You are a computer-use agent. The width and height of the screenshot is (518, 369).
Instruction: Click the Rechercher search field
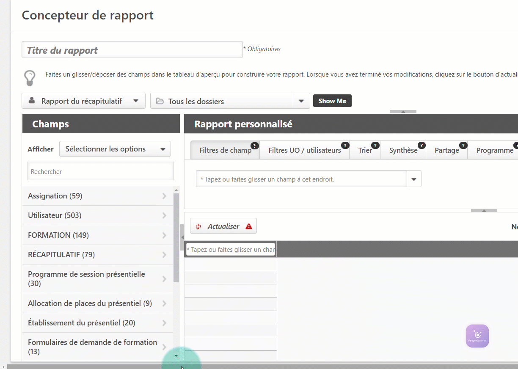(100, 171)
